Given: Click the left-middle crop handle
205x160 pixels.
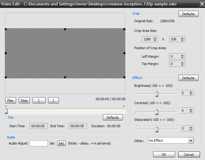Looking at the screenshot, I should 6,53.
